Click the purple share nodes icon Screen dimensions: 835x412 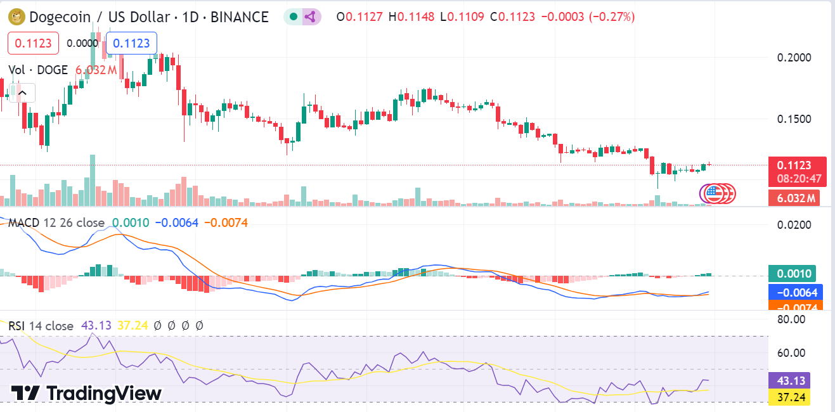click(x=310, y=17)
